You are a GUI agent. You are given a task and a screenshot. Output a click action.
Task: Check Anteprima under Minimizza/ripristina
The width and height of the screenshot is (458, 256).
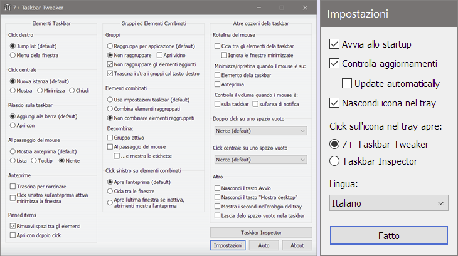(217, 84)
